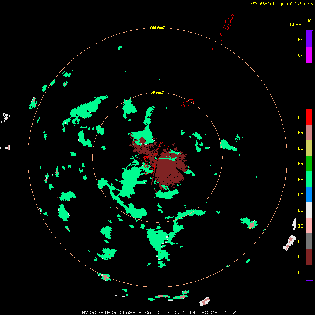Click the 14:48 timestamp
The width and height of the screenshot is (315, 315).
[x=228, y=313]
